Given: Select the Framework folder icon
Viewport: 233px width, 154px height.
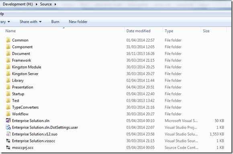Looking at the screenshot, I should 8,60.
